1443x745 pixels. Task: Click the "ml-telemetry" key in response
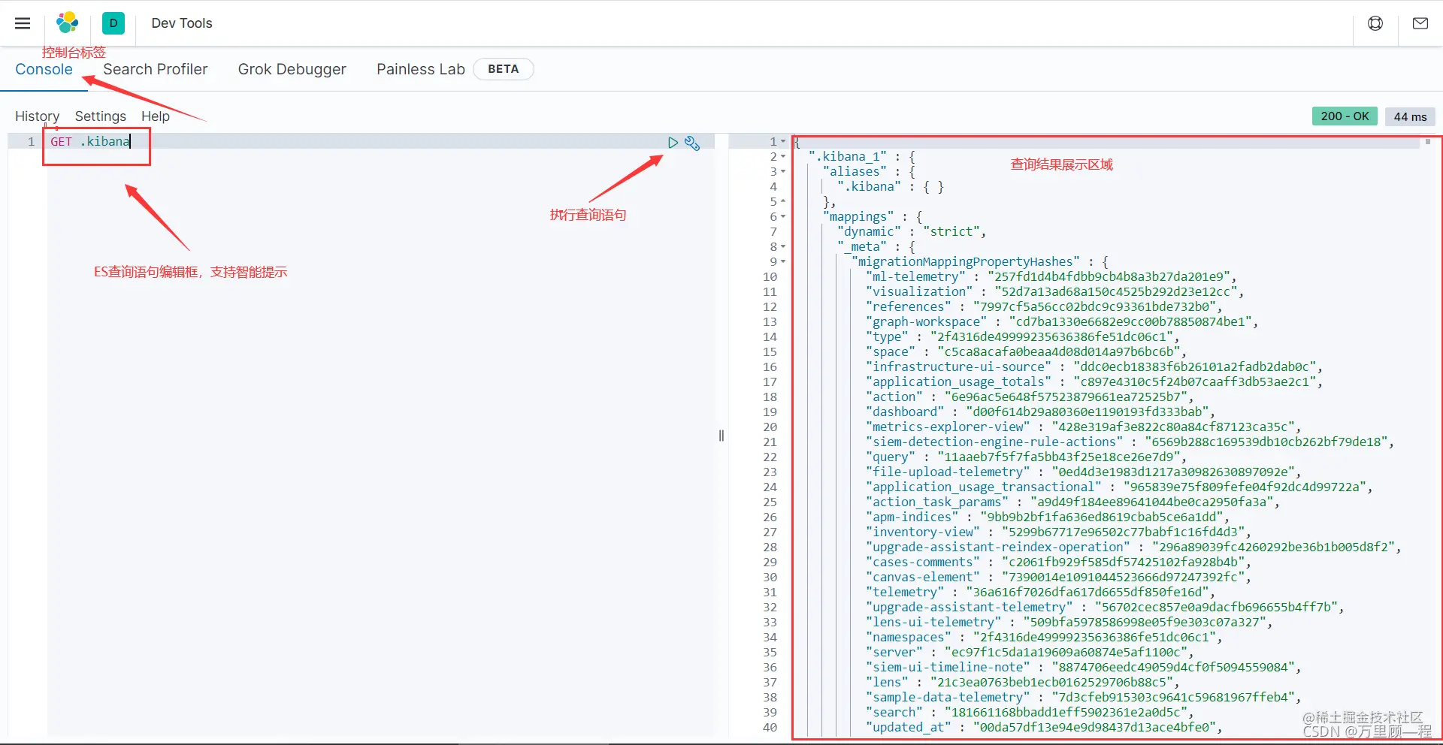915,276
